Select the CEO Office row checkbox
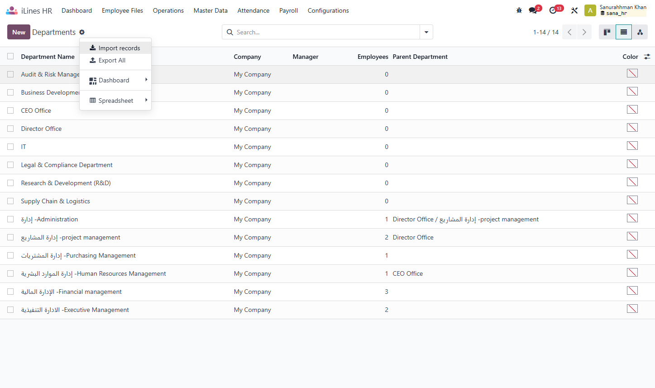This screenshot has height=388, width=655. click(x=10, y=110)
